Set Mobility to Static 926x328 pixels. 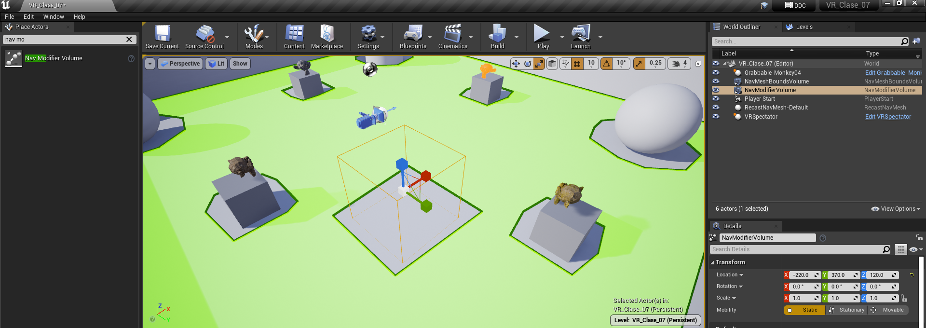point(804,310)
